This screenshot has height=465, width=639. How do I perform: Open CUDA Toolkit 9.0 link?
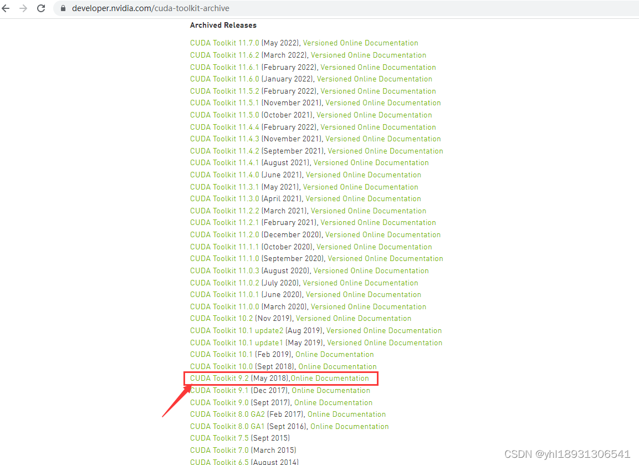coord(219,402)
